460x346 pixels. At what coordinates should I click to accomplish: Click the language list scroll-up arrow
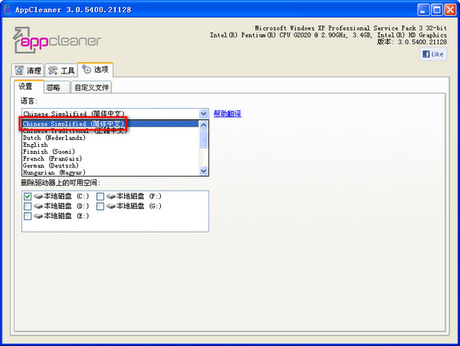[204, 125]
